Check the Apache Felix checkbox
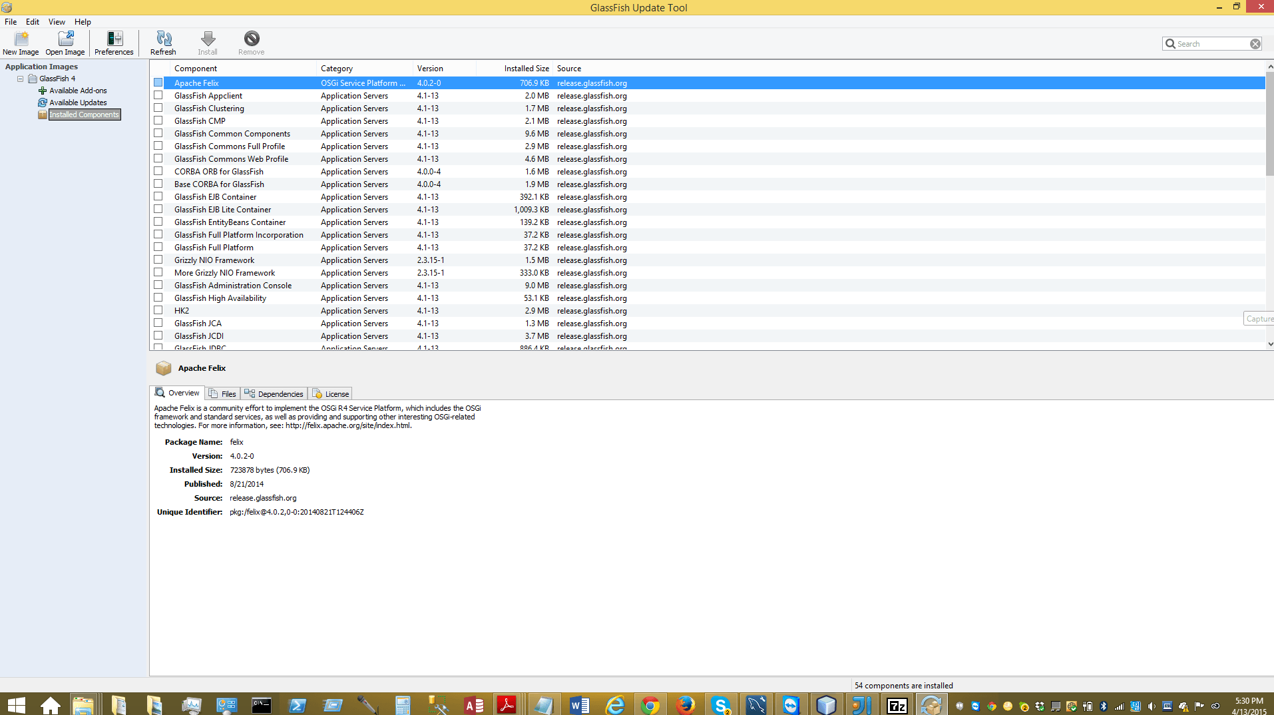1274x715 pixels. click(x=158, y=83)
